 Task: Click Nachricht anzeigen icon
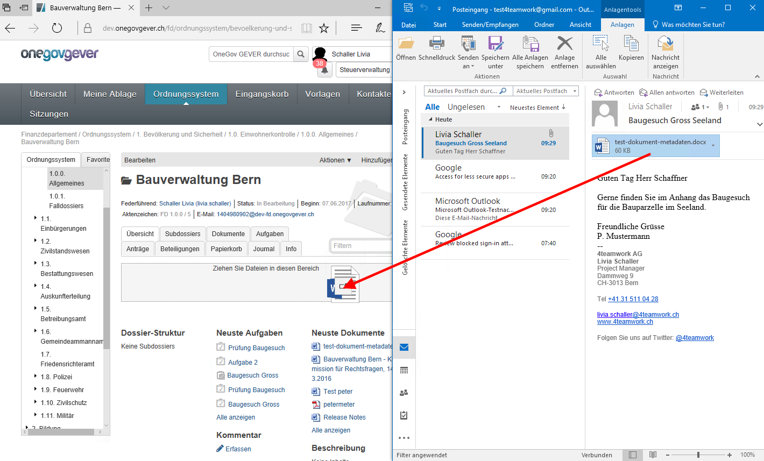pyautogui.click(x=666, y=44)
